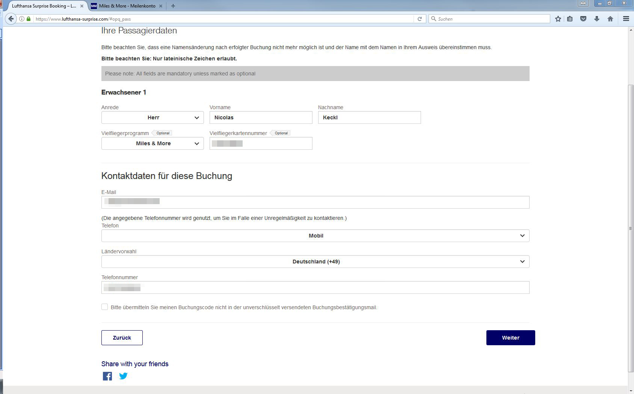
Task: Click the browser back arrow button
Action: 11,19
